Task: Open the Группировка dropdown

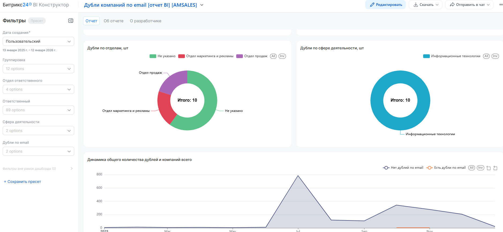Action: coord(38,69)
